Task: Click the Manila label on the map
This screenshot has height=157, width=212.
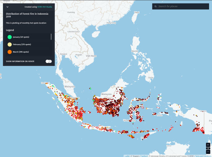Action: [134, 51]
